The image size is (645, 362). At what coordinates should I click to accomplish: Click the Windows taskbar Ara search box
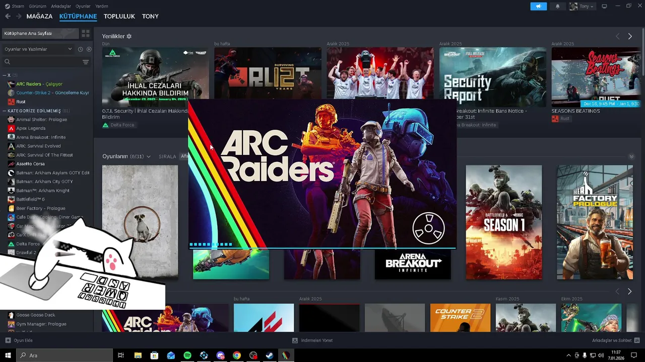(x=64, y=355)
